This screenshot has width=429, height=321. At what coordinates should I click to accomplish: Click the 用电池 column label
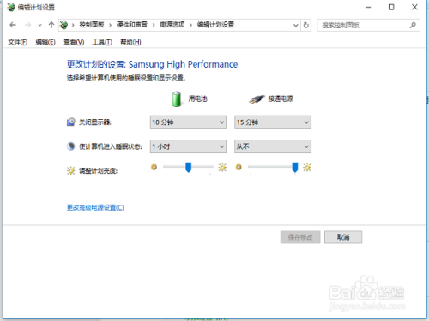[x=197, y=98]
